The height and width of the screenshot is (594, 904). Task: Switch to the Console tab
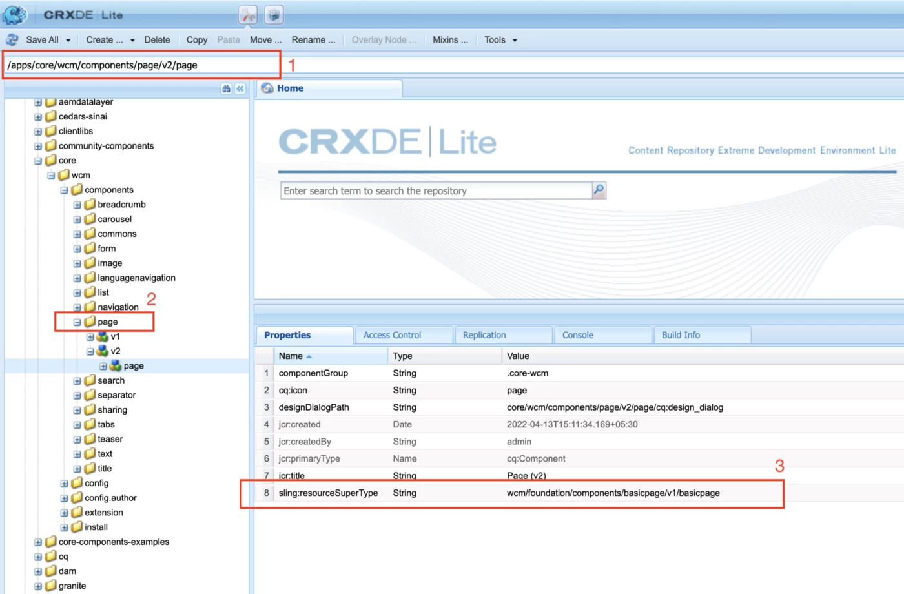(602, 335)
